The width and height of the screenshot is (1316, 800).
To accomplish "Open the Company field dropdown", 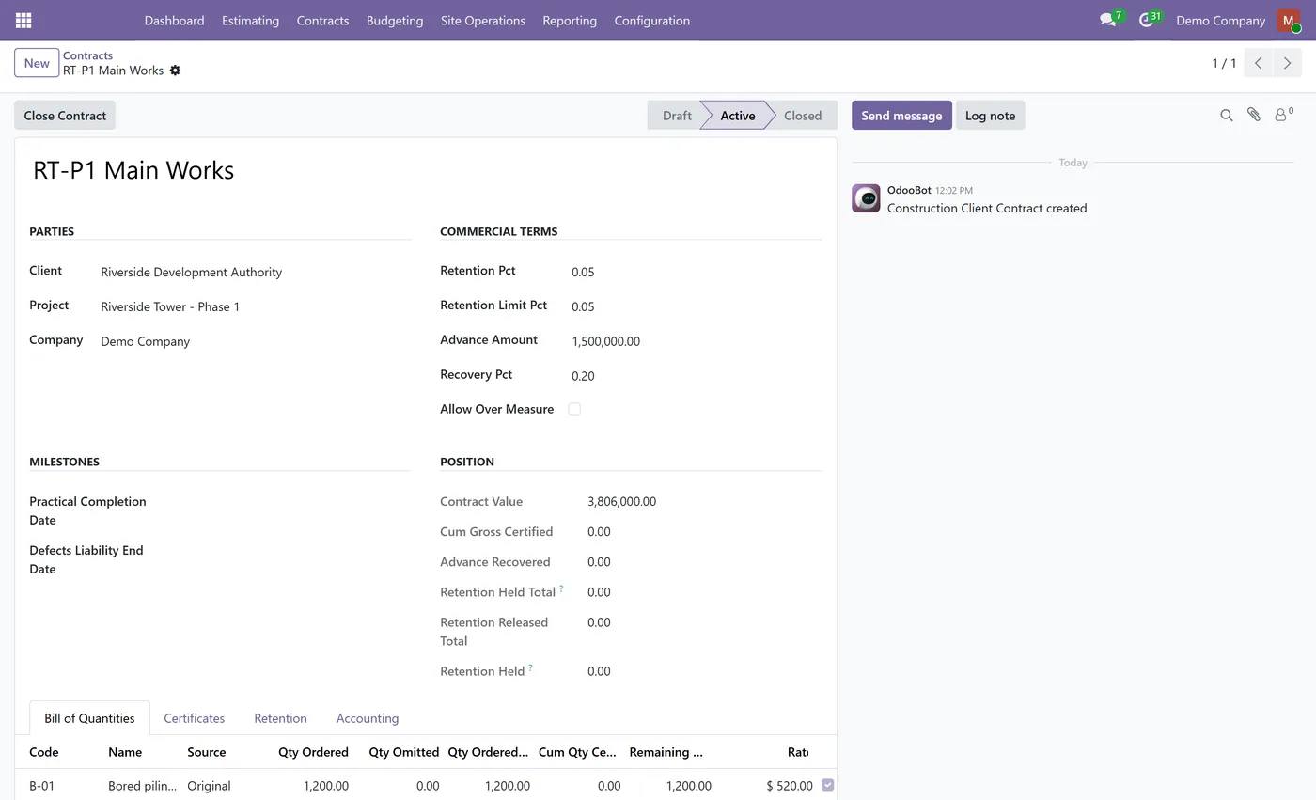I will coord(254,341).
